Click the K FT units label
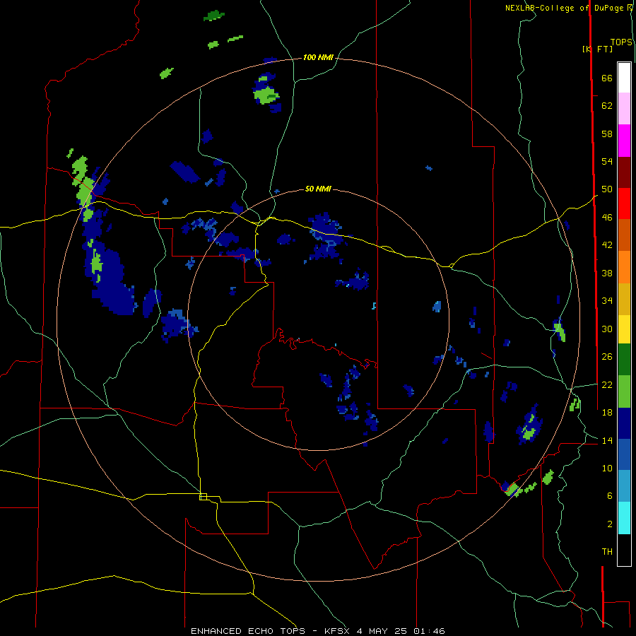This screenshot has width=636, height=636. 597,49
